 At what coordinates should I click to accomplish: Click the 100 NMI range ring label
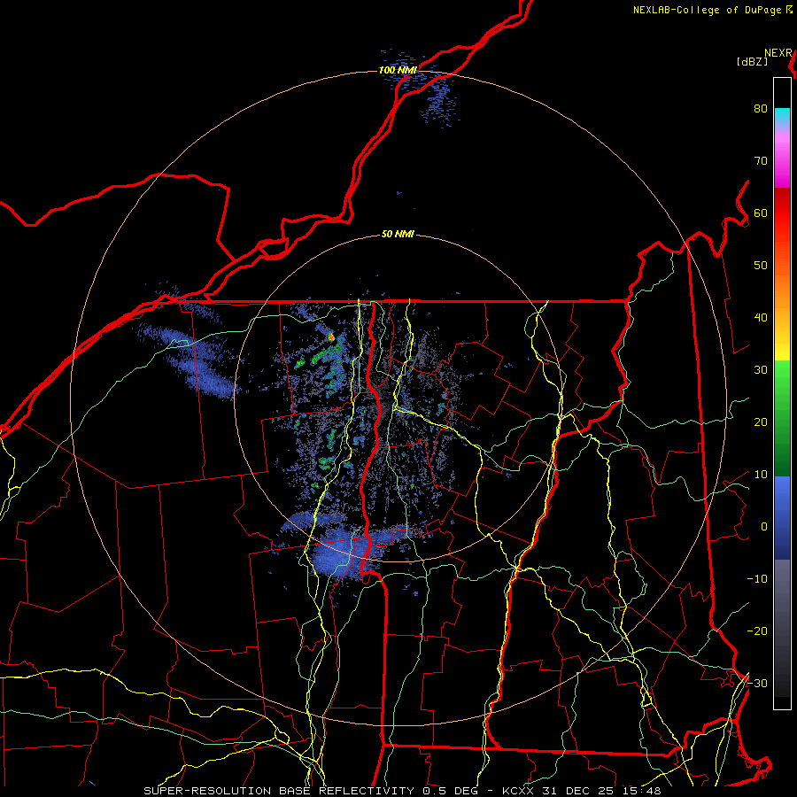point(398,70)
